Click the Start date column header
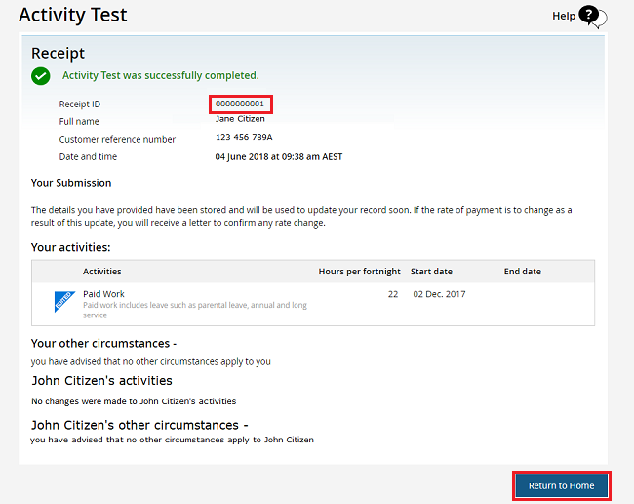The image size is (634, 504). pos(431,272)
